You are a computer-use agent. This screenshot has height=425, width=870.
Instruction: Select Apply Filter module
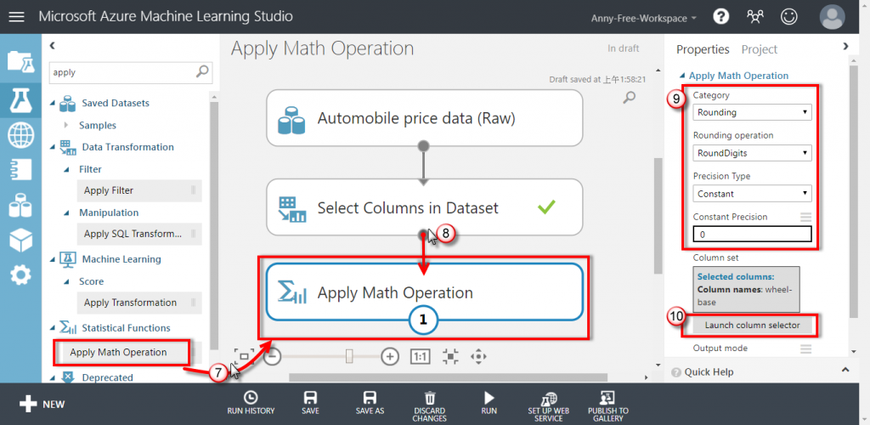(139, 190)
